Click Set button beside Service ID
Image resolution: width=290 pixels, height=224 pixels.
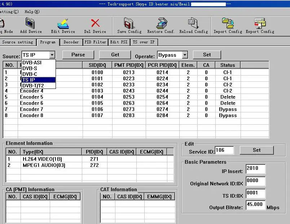(x=256, y=150)
